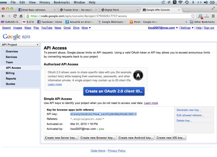
Task: Bookmark this page with the star icon
Action: tap(193, 16)
